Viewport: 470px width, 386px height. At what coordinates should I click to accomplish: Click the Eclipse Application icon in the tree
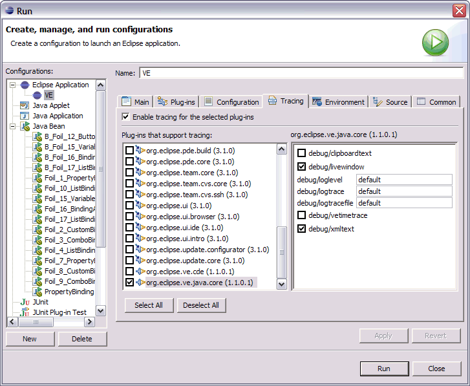[x=25, y=85]
